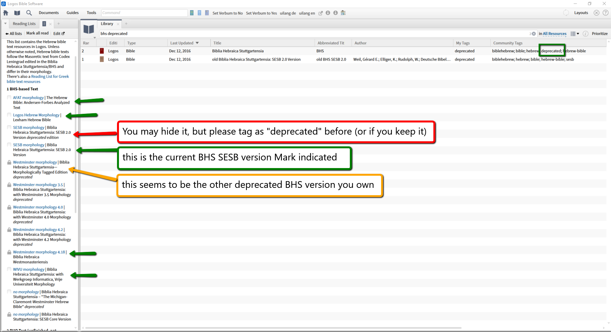Click the building shortcut icon

tap(343, 13)
